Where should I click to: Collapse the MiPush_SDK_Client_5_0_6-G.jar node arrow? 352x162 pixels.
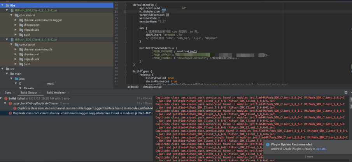click(7, 40)
